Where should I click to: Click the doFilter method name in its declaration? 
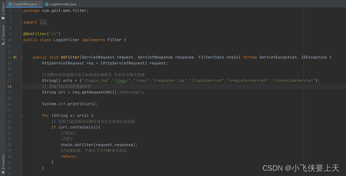pos(70,57)
